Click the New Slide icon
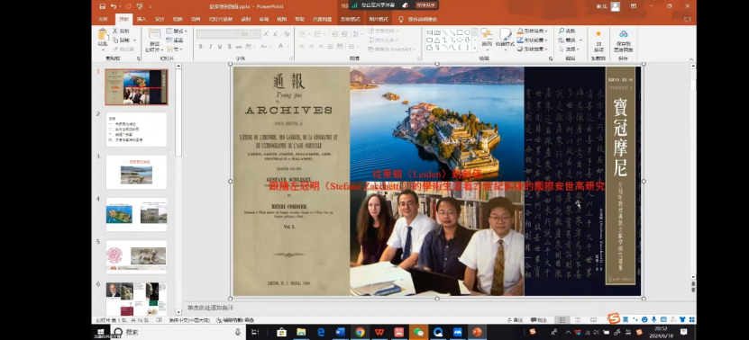 (x=154, y=34)
